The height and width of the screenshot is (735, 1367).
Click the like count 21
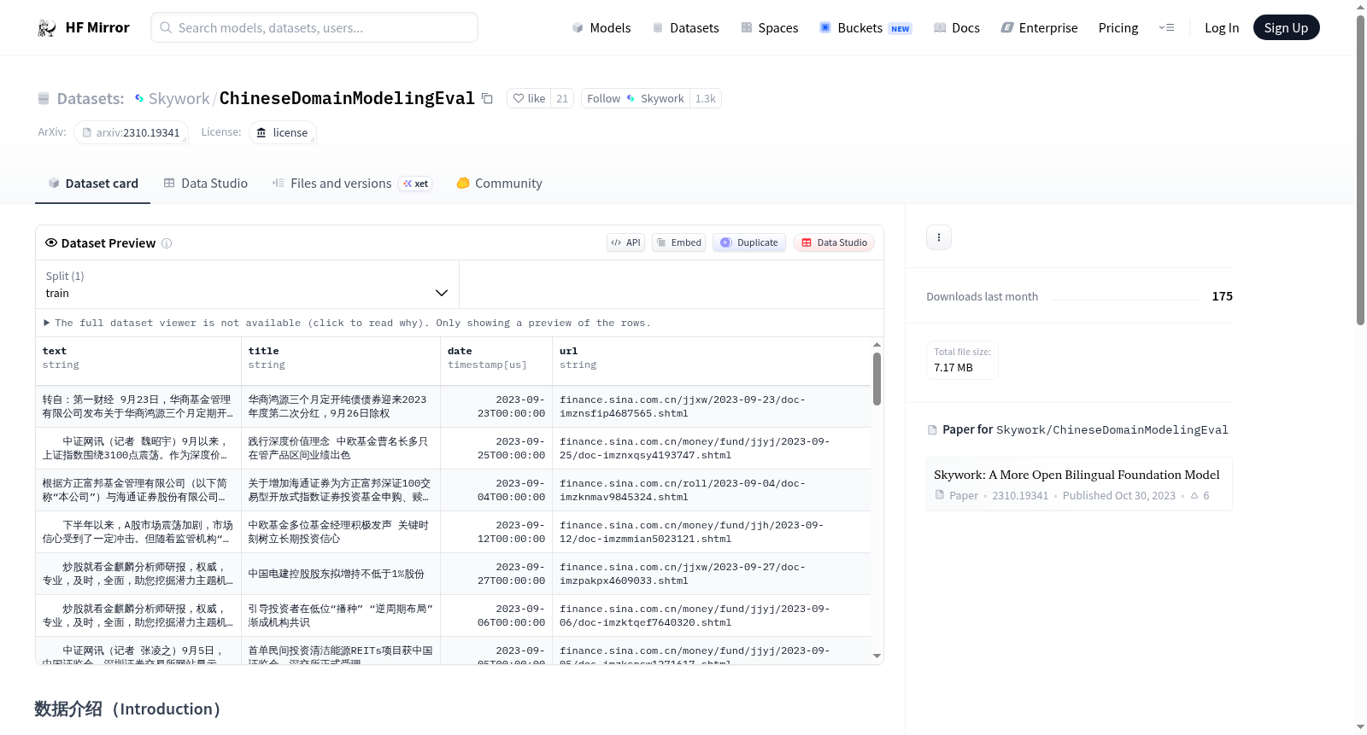(x=562, y=98)
